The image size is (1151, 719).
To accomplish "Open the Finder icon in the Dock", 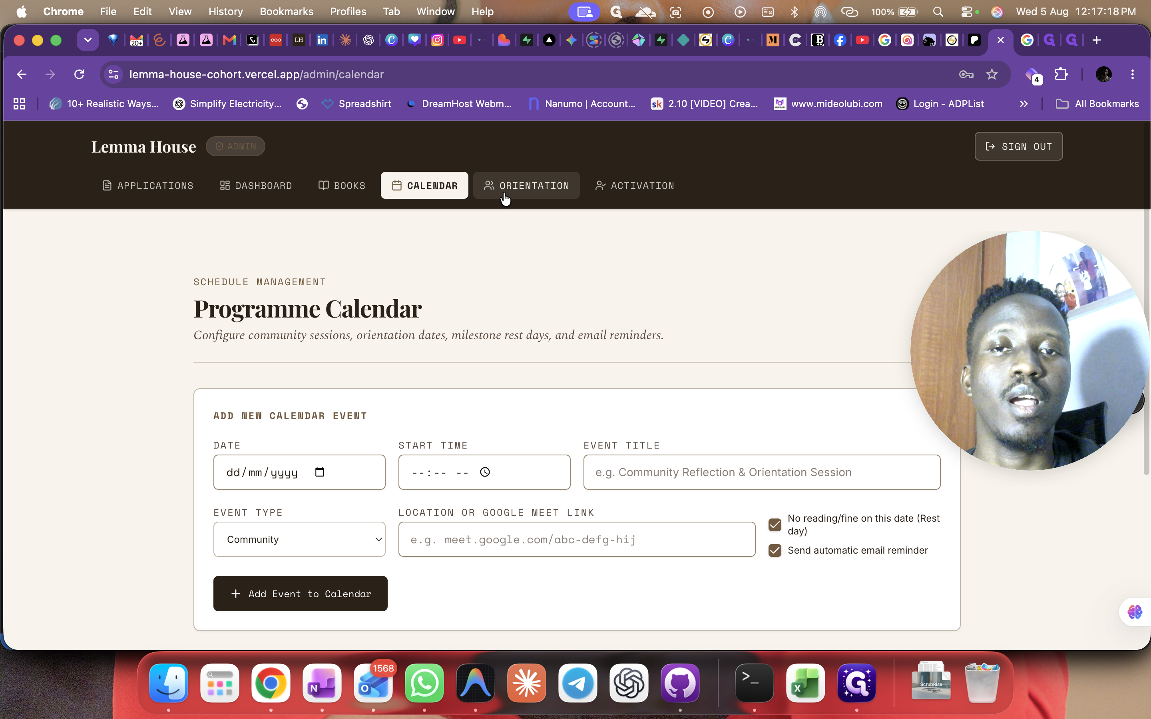I will 169,683.
